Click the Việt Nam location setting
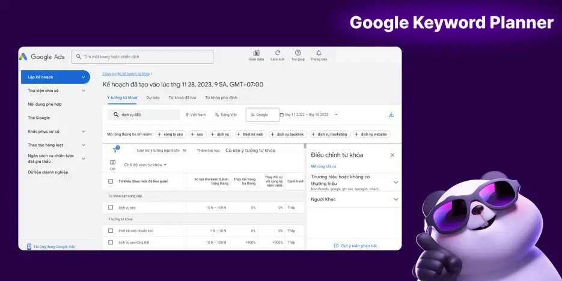 195,115
